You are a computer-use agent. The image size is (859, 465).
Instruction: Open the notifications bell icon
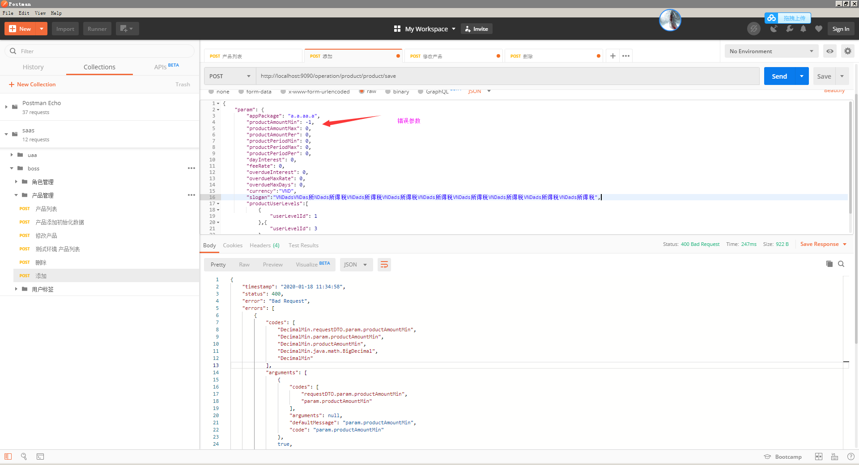(x=803, y=29)
